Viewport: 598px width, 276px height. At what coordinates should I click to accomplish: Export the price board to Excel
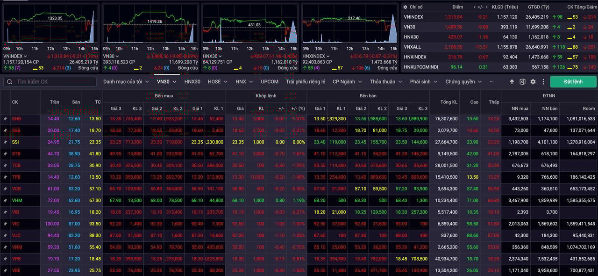click(522, 82)
